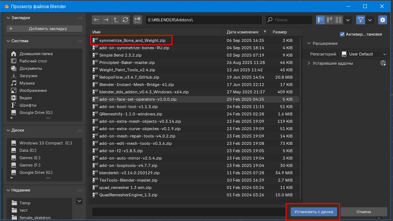This screenshot has height=221, width=393.
Task: Expand Устаревшие аддоны section
Action: point(309,63)
